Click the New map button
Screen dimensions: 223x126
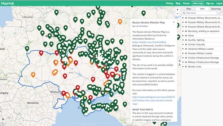tap(197, 3)
